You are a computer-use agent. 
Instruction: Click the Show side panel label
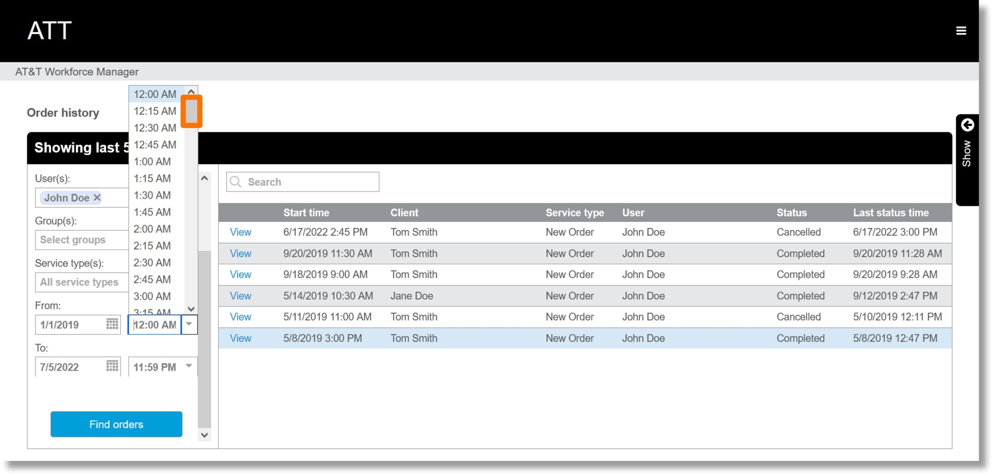(x=966, y=154)
